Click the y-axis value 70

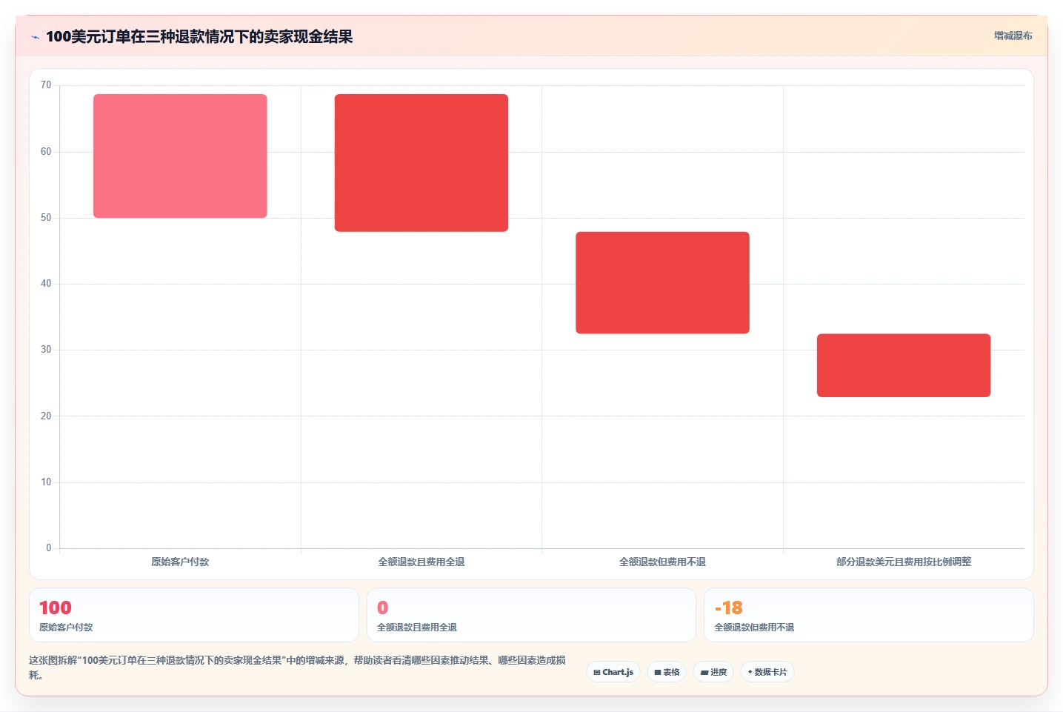46,85
